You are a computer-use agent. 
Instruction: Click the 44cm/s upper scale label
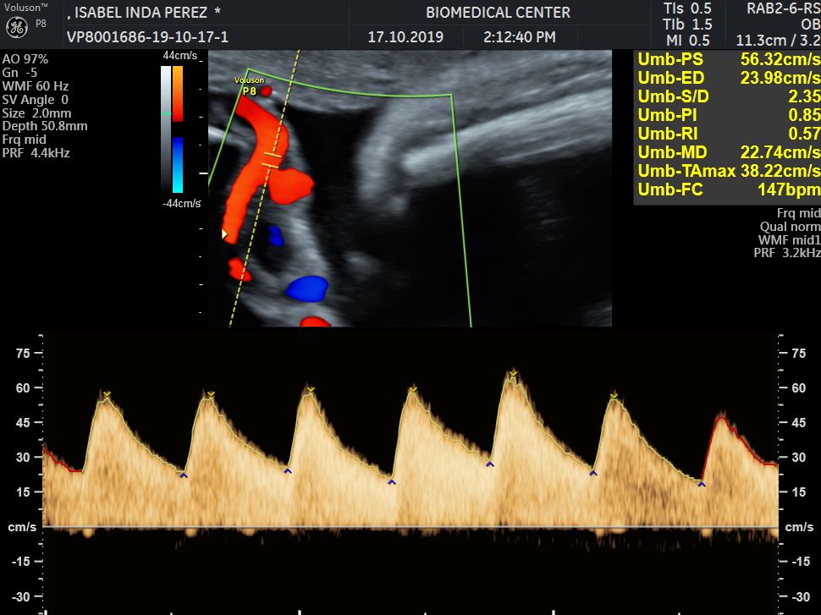180,56
